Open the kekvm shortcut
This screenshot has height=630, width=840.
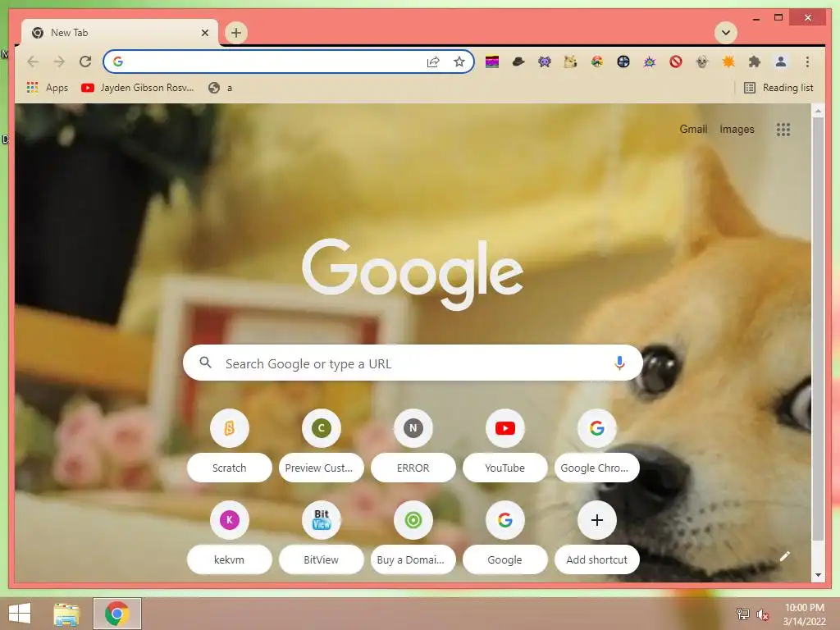[x=230, y=537]
